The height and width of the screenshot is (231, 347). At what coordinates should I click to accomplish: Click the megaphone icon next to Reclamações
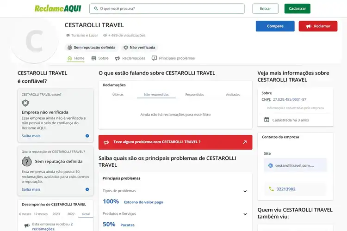pos(118,58)
